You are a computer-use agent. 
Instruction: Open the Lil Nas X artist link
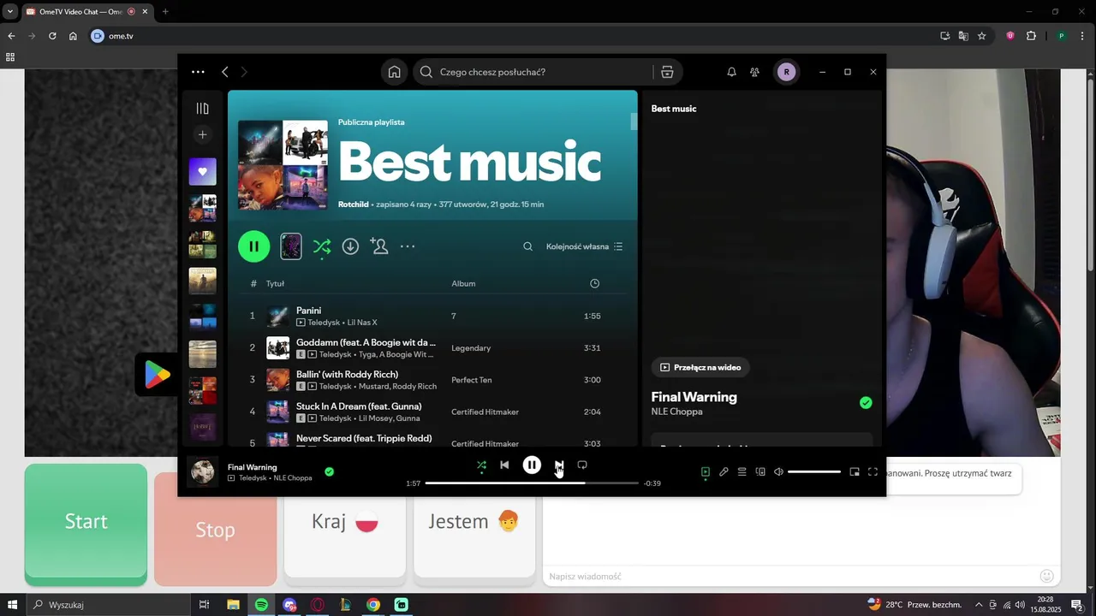362,323
